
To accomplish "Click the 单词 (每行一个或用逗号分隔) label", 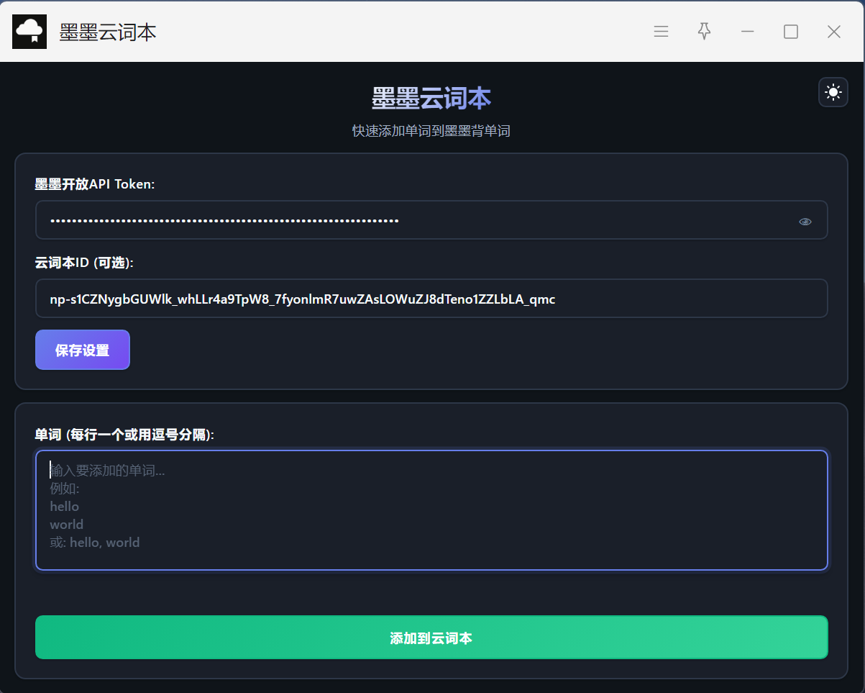I will (x=124, y=435).
